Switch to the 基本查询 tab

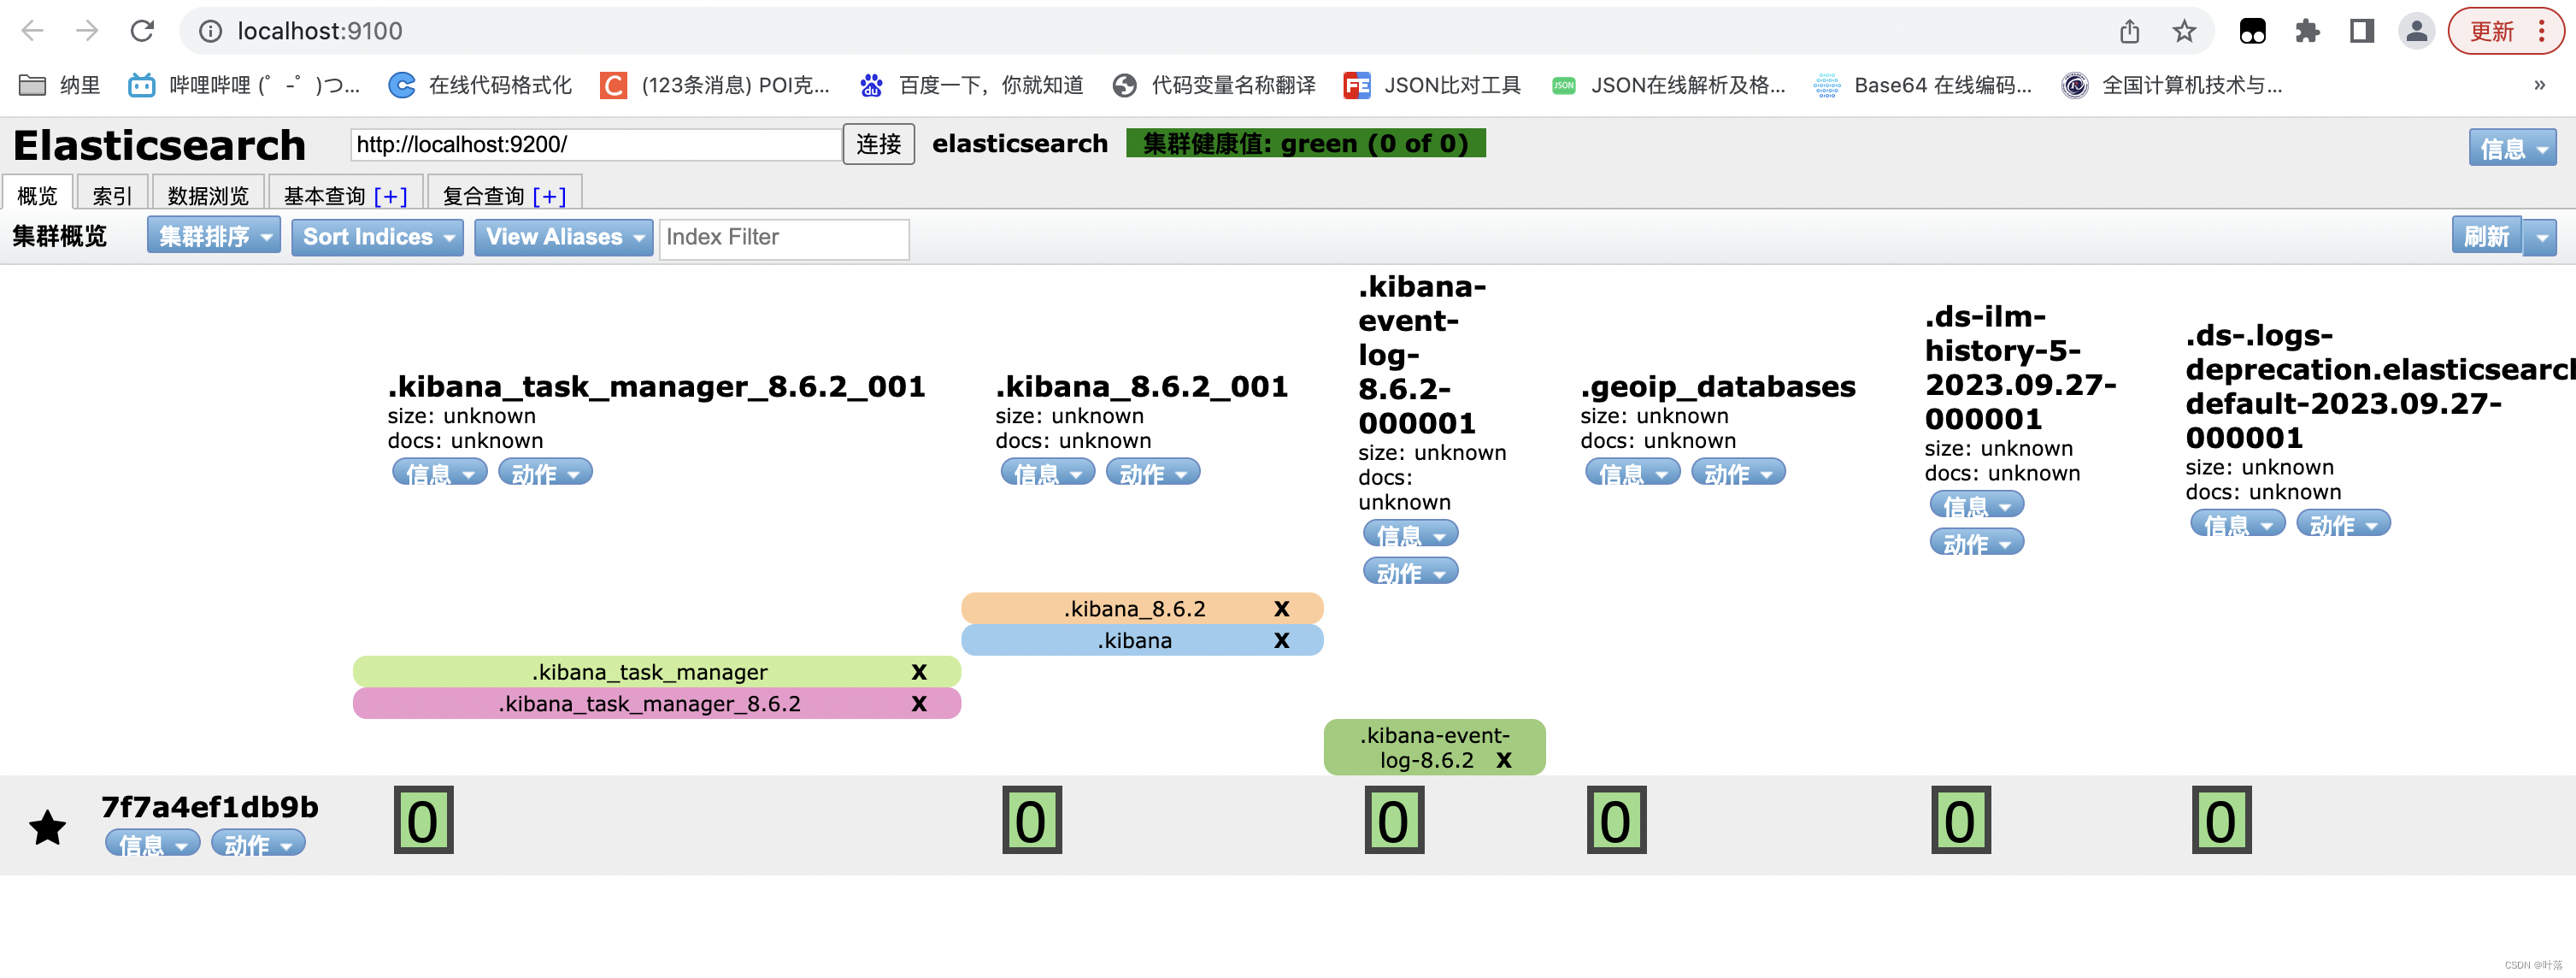pos(324,196)
